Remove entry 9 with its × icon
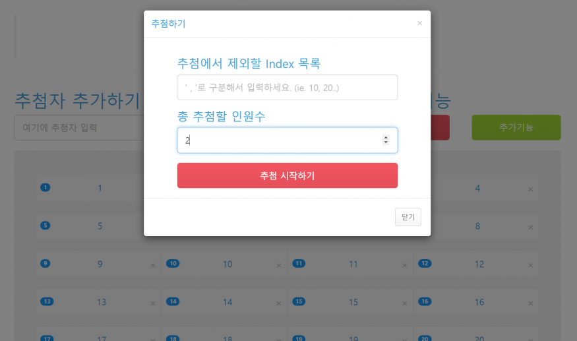Viewport: 577px width, 341px height. tap(153, 265)
